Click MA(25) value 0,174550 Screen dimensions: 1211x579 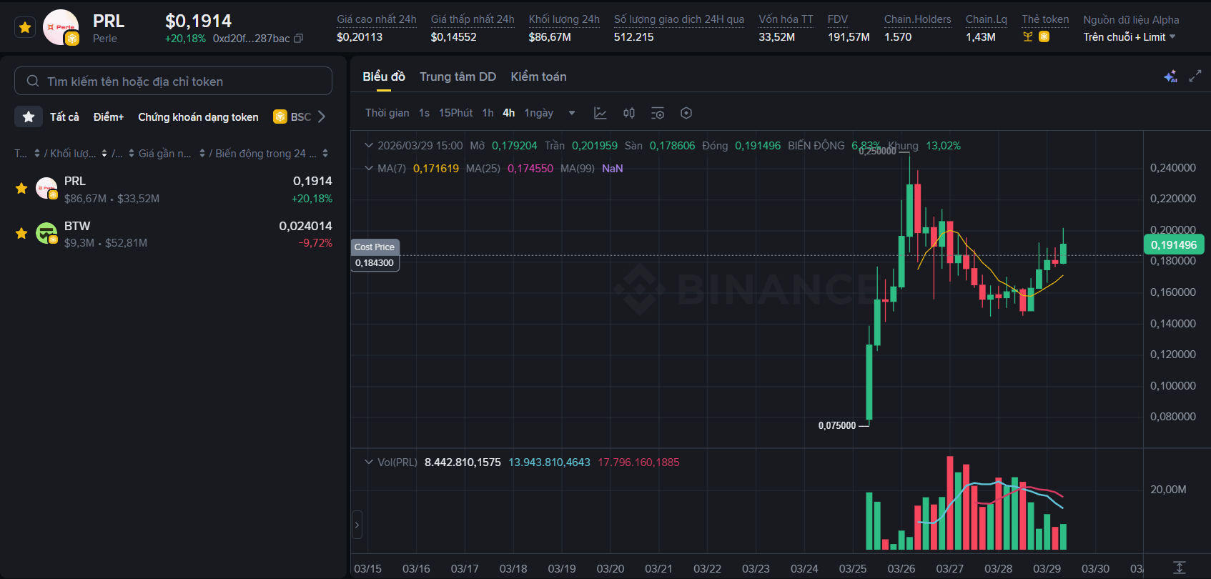point(530,169)
